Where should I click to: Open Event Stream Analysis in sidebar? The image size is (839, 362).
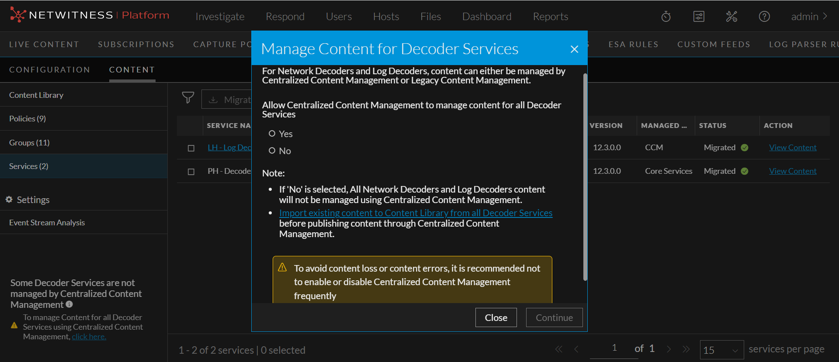(x=83, y=223)
